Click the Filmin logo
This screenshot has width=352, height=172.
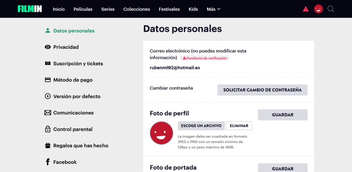30,9
